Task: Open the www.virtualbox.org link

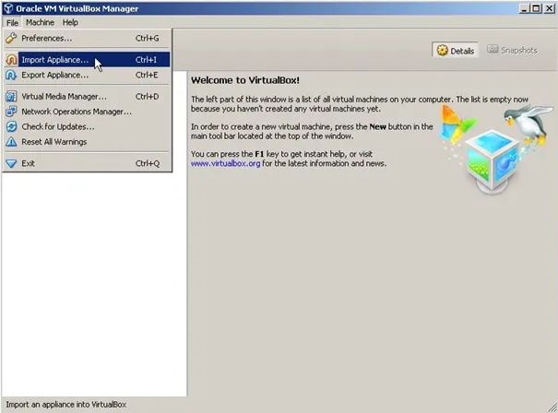Action: 226,164
